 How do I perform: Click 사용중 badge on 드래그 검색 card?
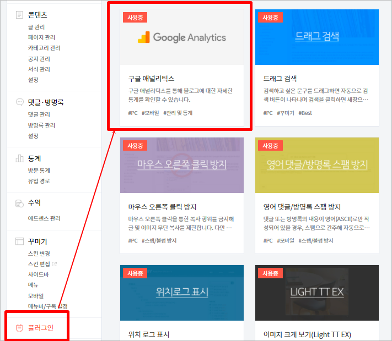click(270, 18)
